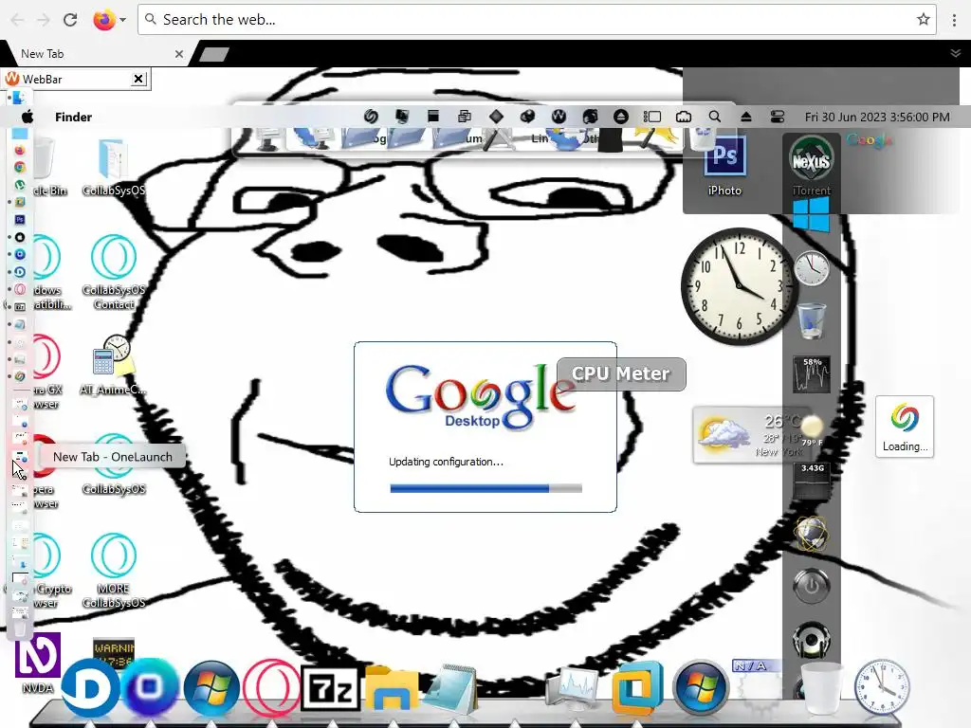Image resolution: width=971 pixels, height=728 pixels.
Task: Click uTorrent icon in left WebBar strip
Action: click(20, 185)
